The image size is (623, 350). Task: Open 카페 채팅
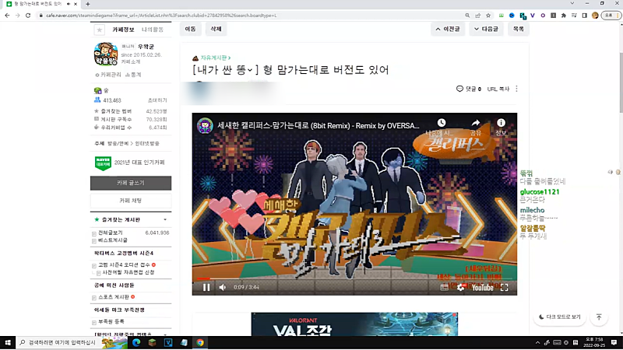(131, 201)
